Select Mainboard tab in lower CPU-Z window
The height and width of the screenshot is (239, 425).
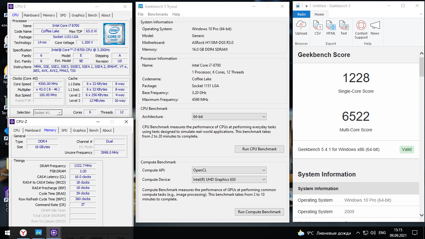pyautogui.click(x=33, y=130)
